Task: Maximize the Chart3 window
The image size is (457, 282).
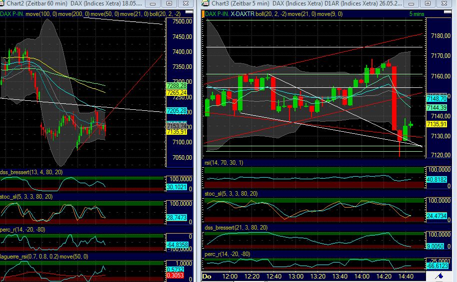Action: tap(427, 3)
